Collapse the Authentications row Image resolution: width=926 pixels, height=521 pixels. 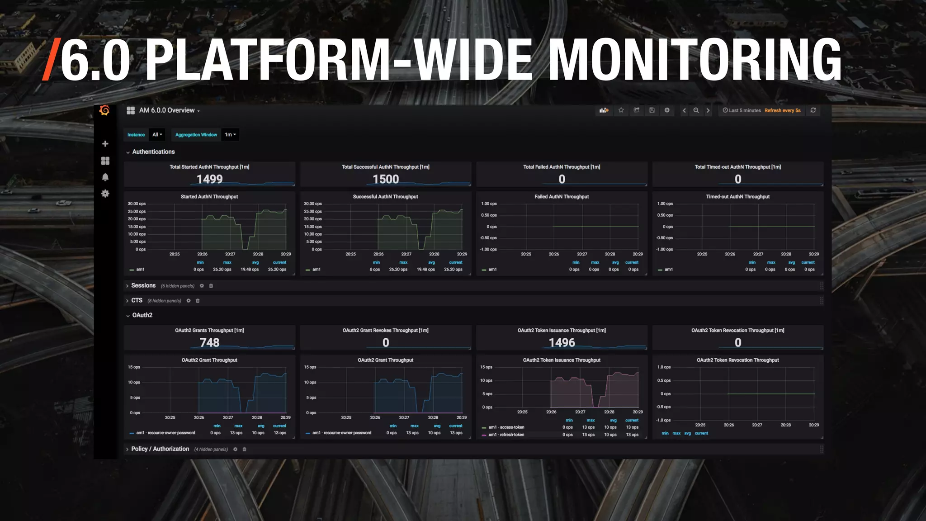(x=151, y=152)
